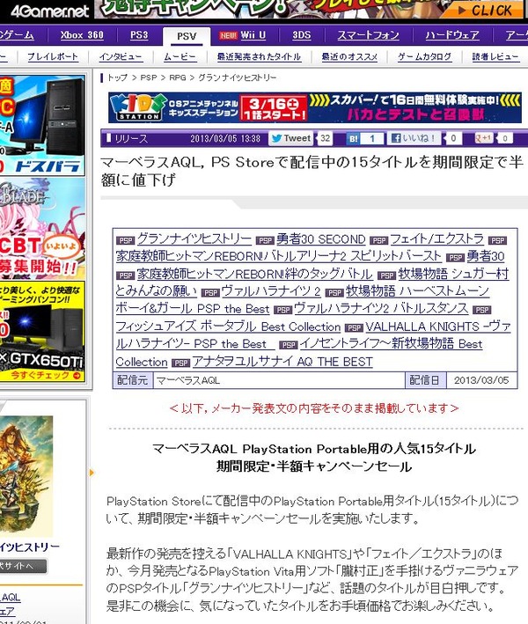The width and height of the screenshot is (528, 624).
Task: Click the Tweet button
Action: tap(291, 138)
